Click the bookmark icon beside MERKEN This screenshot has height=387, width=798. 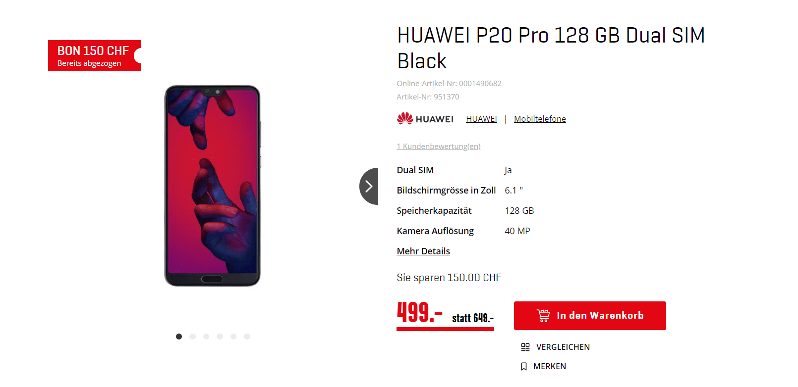click(524, 366)
